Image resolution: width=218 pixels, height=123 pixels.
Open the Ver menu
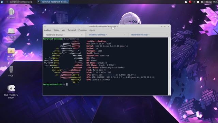coord(63,30)
